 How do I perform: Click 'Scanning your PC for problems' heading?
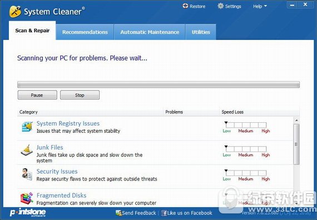point(82,58)
